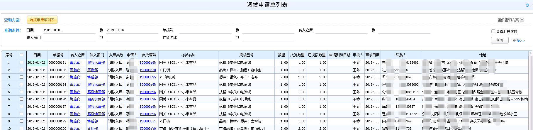Click the 售后部 link in row 2
Viewport: 533px width, 130px height.
coord(92,70)
